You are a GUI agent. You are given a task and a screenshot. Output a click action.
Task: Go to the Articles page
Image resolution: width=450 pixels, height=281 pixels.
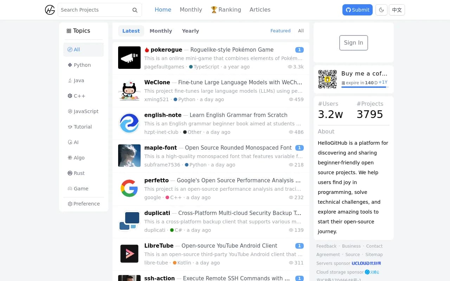(260, 10)
